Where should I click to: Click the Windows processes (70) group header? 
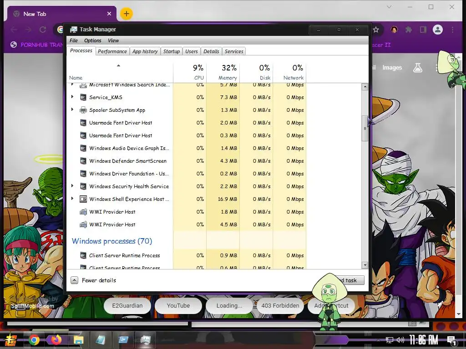coord(112,241)
